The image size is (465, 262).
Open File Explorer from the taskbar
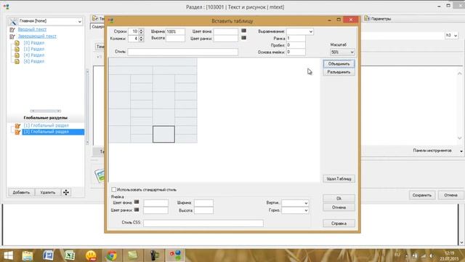28,255
